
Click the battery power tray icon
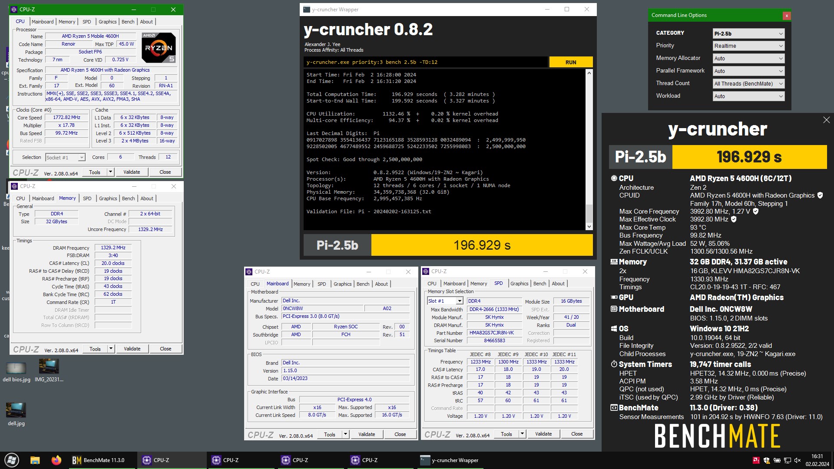point(777,460)
